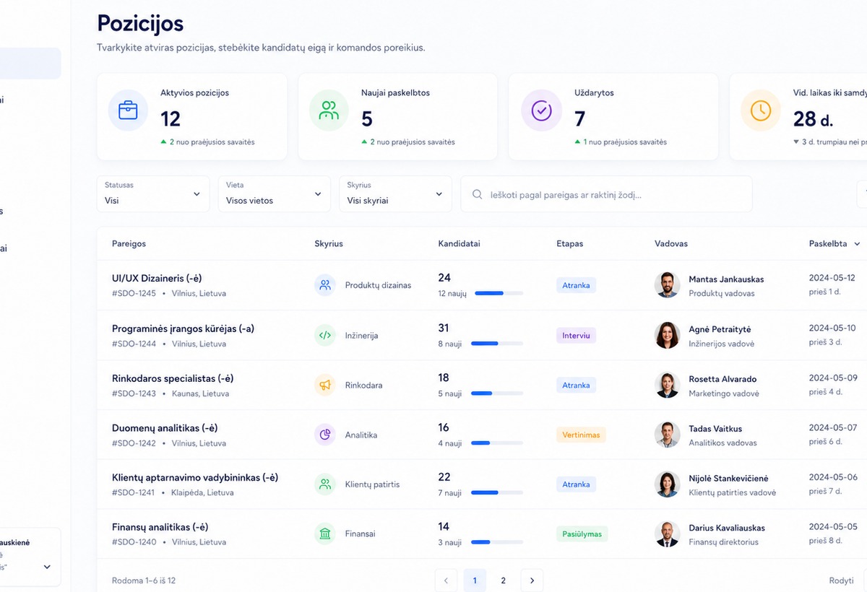Click Rosetta Alvarado's avatar

[x=667, y=385]
